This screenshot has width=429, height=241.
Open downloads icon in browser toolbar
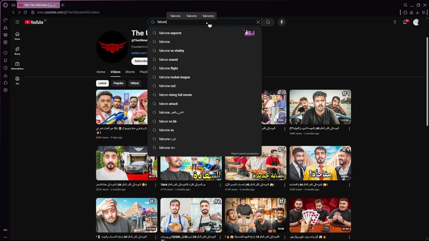point(417,12)
